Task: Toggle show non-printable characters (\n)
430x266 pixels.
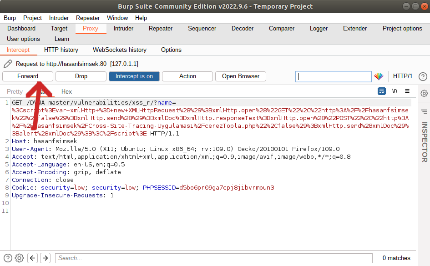Action: [395, 91]
